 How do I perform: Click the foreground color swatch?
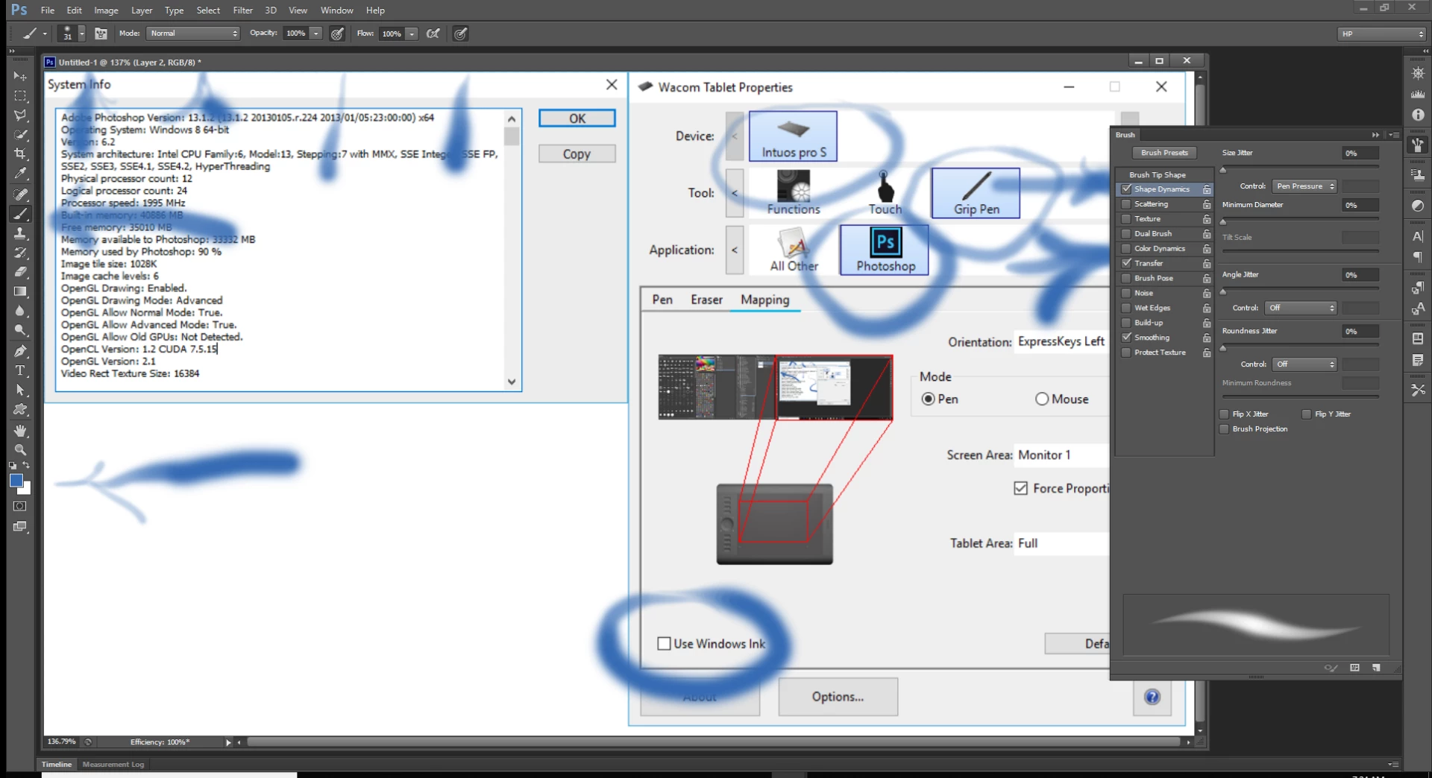pyautogui.click(x=16, y=481)
